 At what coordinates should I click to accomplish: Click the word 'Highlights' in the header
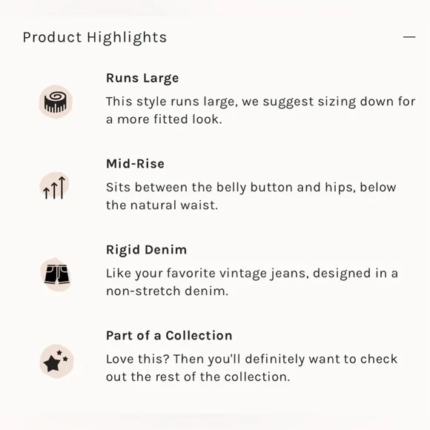127,38
